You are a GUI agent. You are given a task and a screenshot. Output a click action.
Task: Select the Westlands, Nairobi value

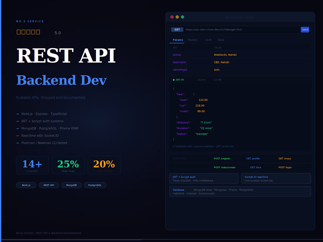[x=225, y=55]
